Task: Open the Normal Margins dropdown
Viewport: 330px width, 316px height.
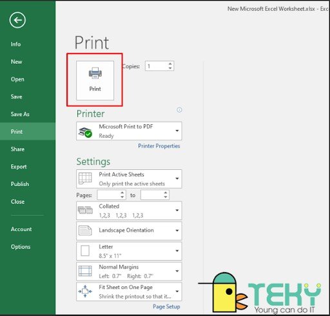Action: click(129, 271)
